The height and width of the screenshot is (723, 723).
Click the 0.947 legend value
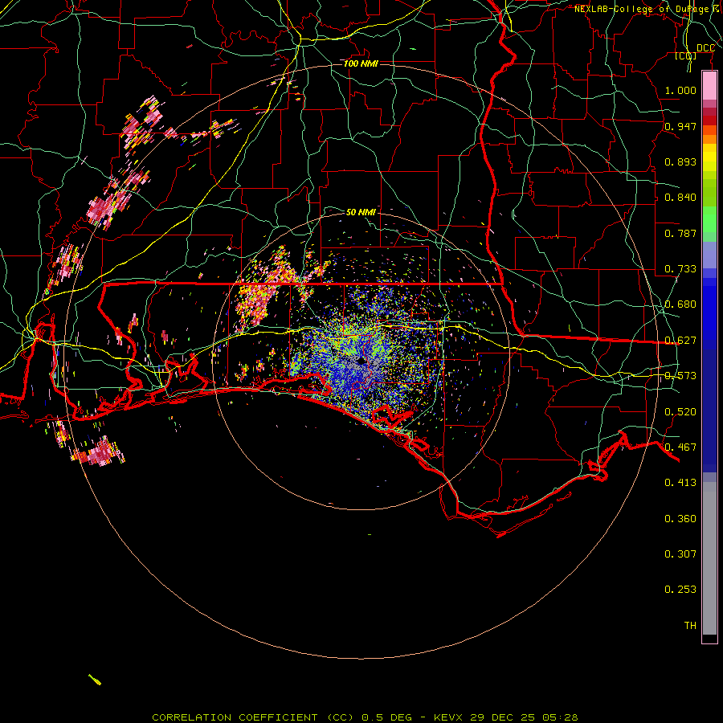pyautogui.click(x=680, y=126)
